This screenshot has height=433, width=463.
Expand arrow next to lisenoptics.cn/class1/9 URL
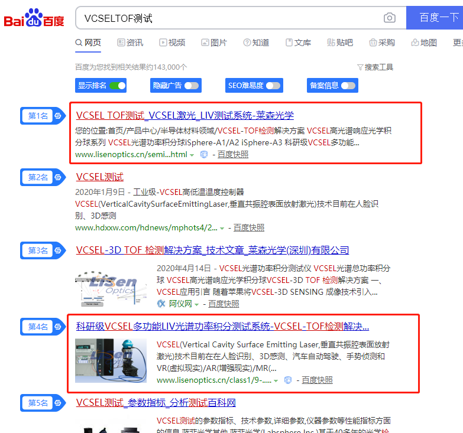tap(276, 381)
